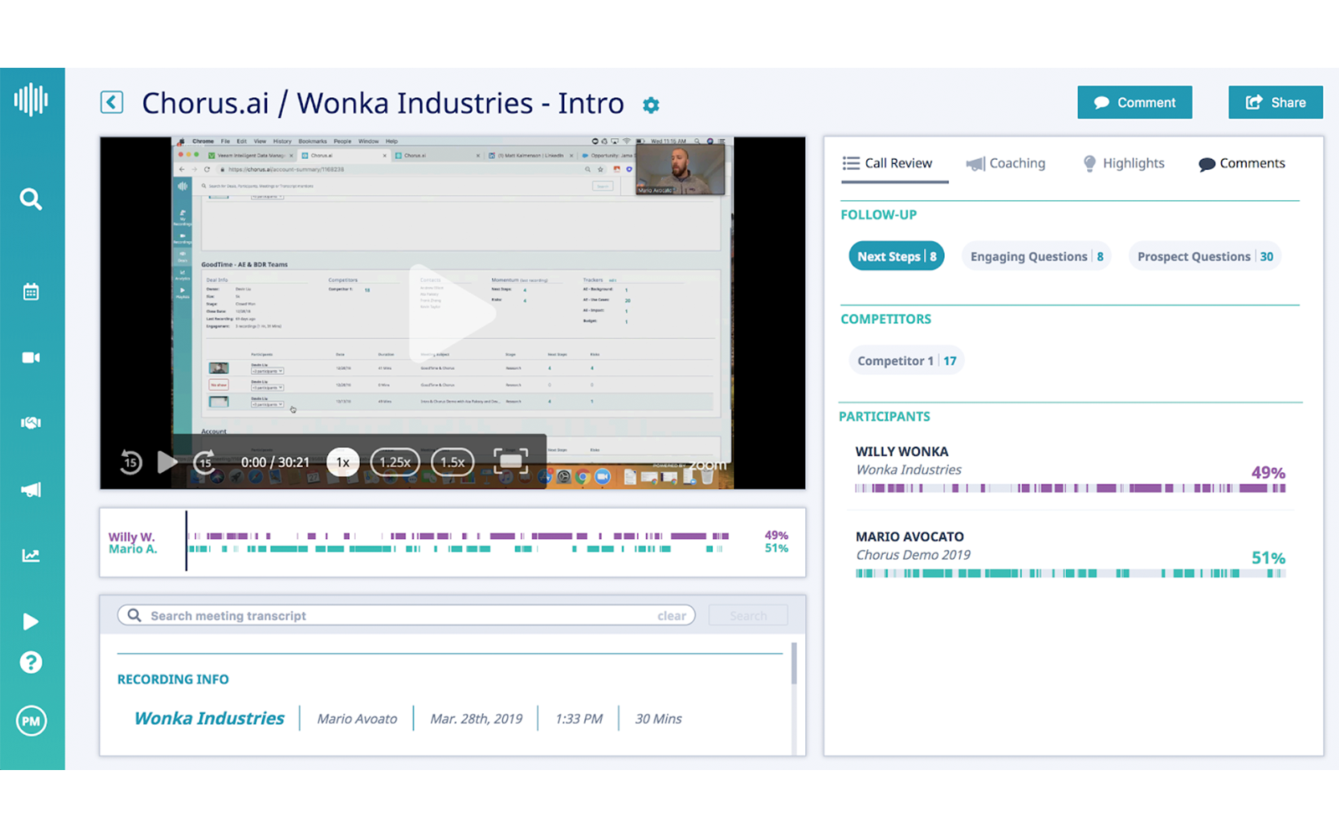This screenshot has height=837, width=1339.
Task: Click Willy W. label on timeline
Action: point(131,537)
